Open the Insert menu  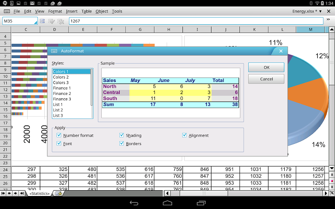pos(72,11)
